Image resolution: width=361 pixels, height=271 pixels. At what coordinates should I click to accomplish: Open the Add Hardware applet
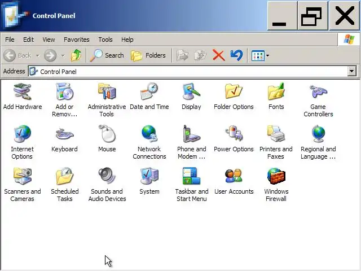click(x=23, y=97)
